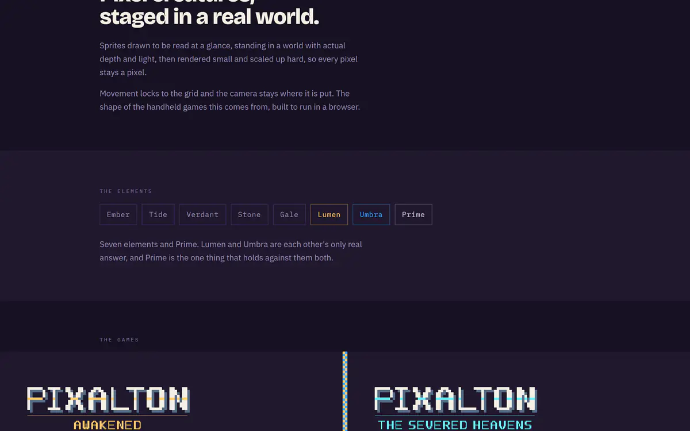
Task: Open the PIXALTON logo above THE SEVERED HEAVENS
Action: point(455,399)
